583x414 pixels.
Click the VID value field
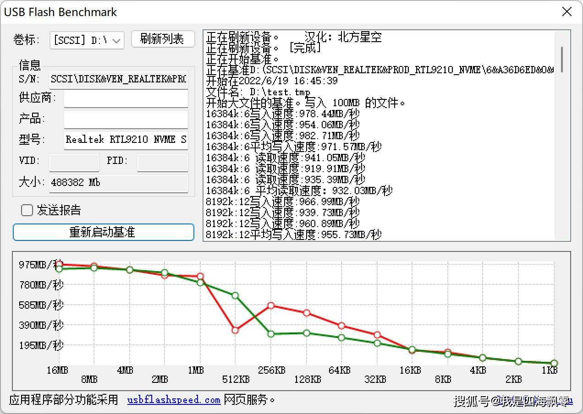(x=74, y=162)
